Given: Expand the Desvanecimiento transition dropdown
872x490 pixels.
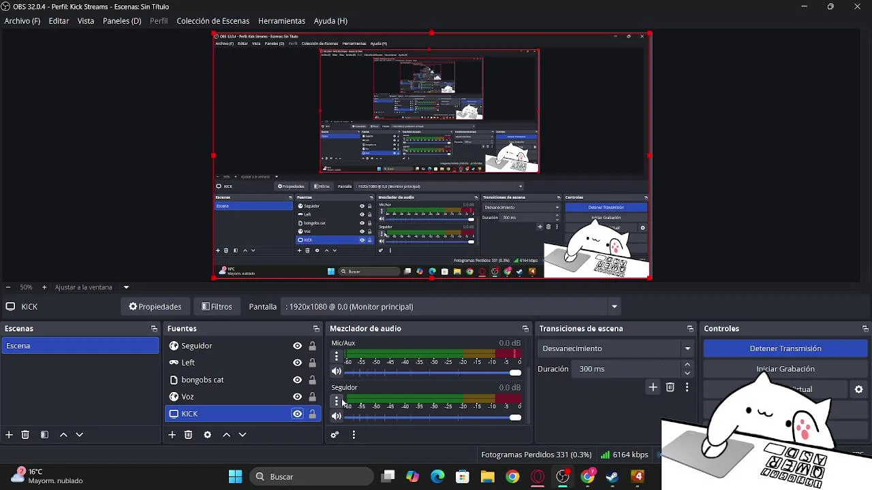Looking at the screenshot, I should tap(687, 348).
